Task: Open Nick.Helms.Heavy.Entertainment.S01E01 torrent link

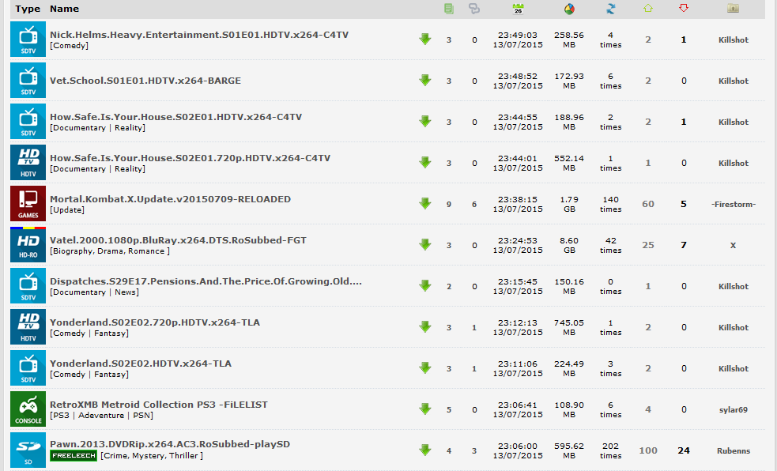Action: coord(199,35)
